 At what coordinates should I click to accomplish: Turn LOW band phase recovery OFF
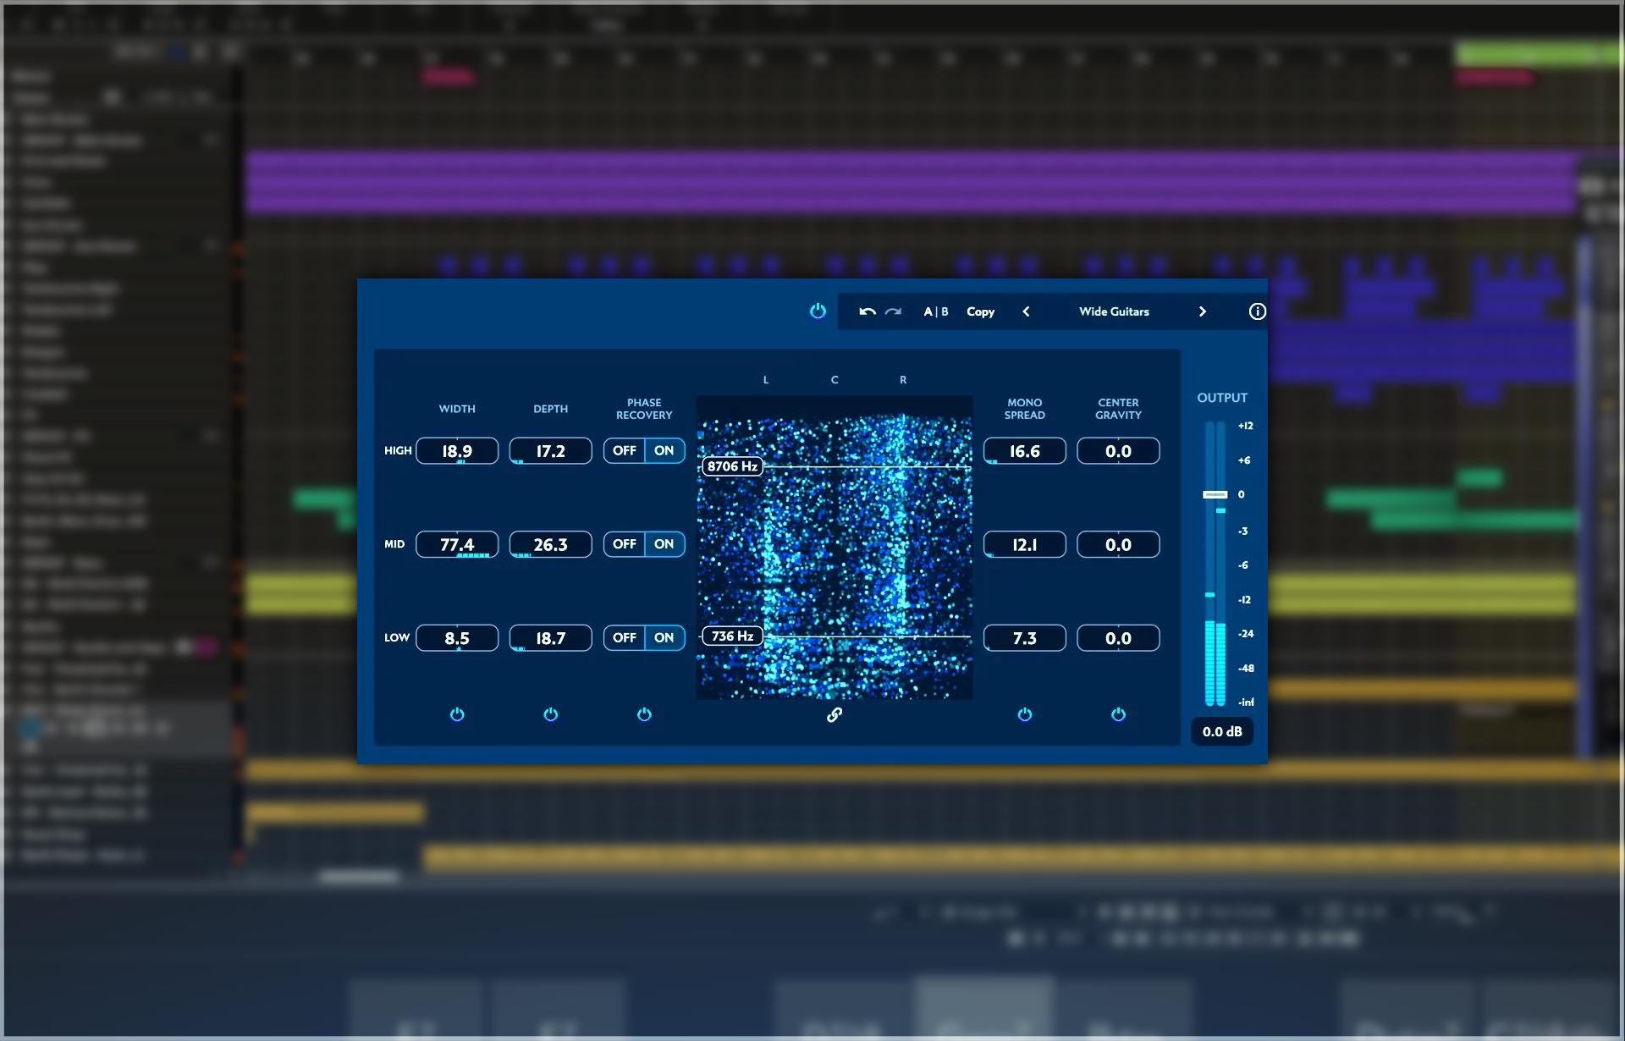click(x=625, y=638)
